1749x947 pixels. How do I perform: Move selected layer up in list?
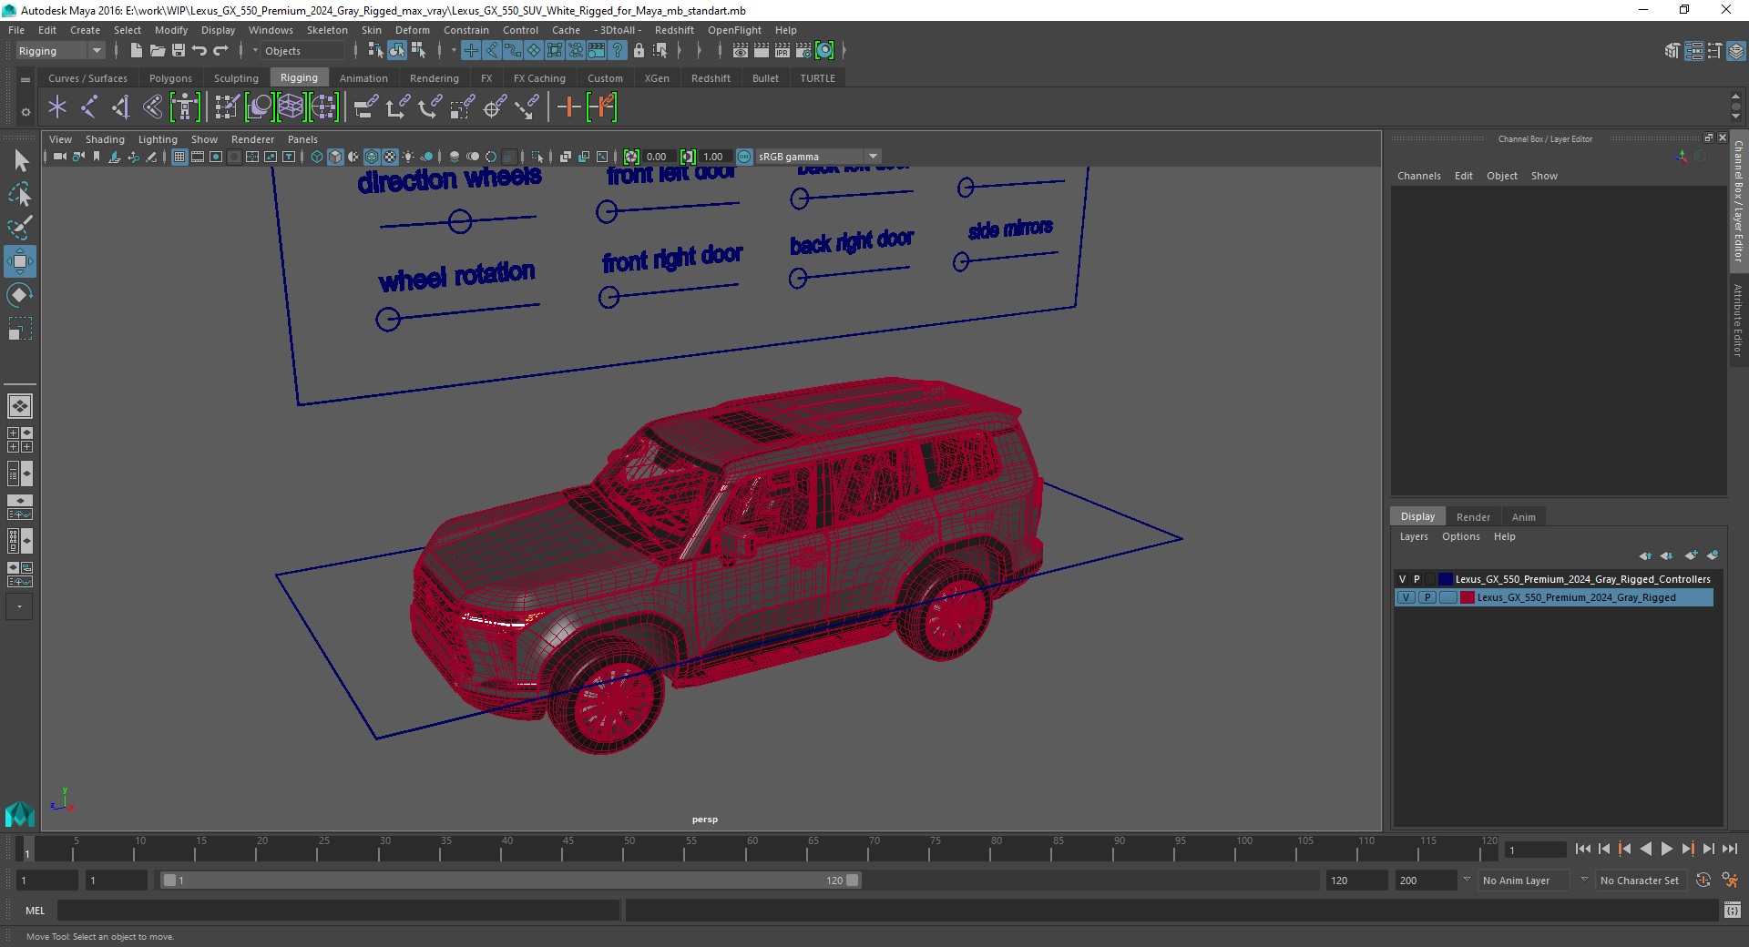click(1645, 555)
